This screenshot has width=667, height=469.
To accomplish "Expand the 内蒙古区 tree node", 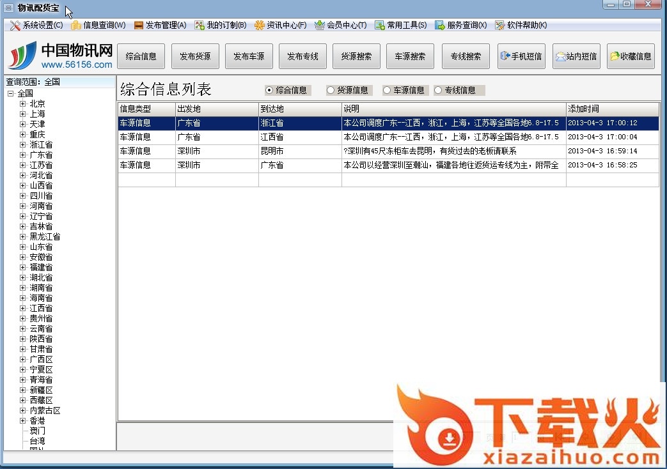I will pyautogui.click(x=23, y=410).
